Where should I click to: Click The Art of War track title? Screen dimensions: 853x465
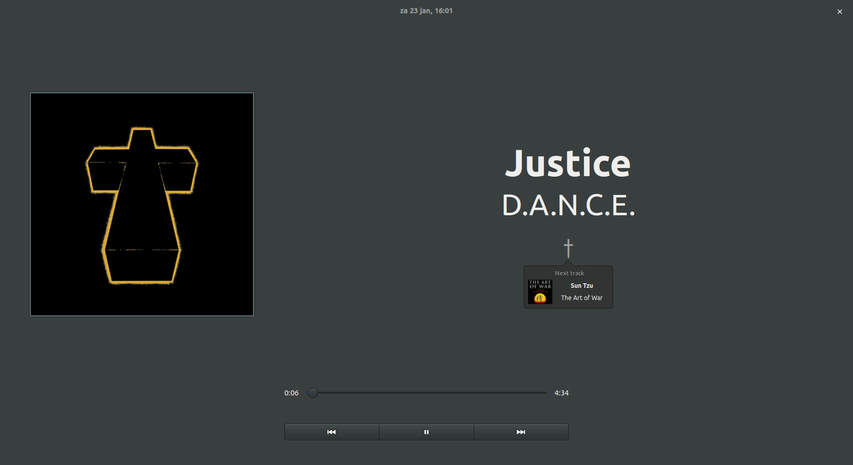pyautogui.click(x=582, y=298)
